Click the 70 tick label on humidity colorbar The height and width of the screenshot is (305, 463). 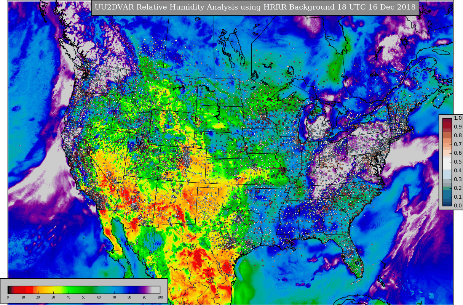pos(114,297)
